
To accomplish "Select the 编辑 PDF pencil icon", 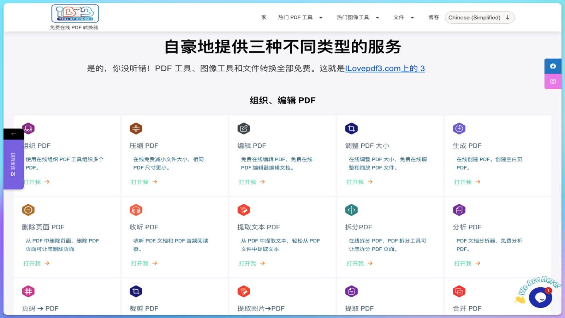I will (244, 128).
